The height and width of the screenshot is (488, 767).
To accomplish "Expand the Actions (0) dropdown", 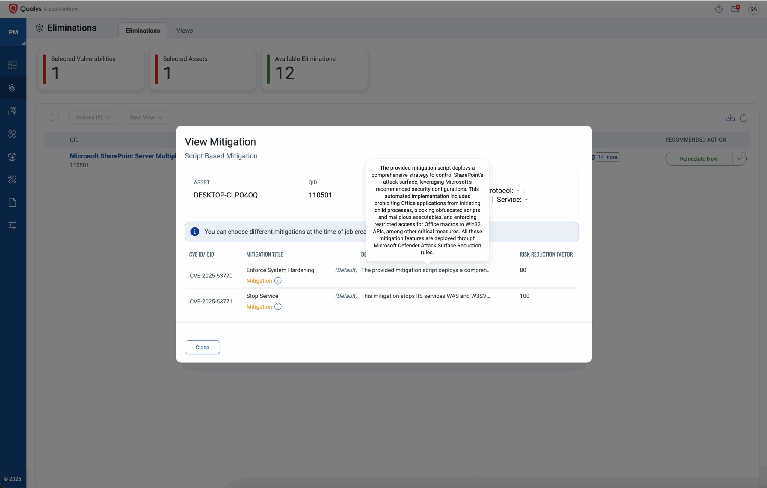I will coord(94,117).
